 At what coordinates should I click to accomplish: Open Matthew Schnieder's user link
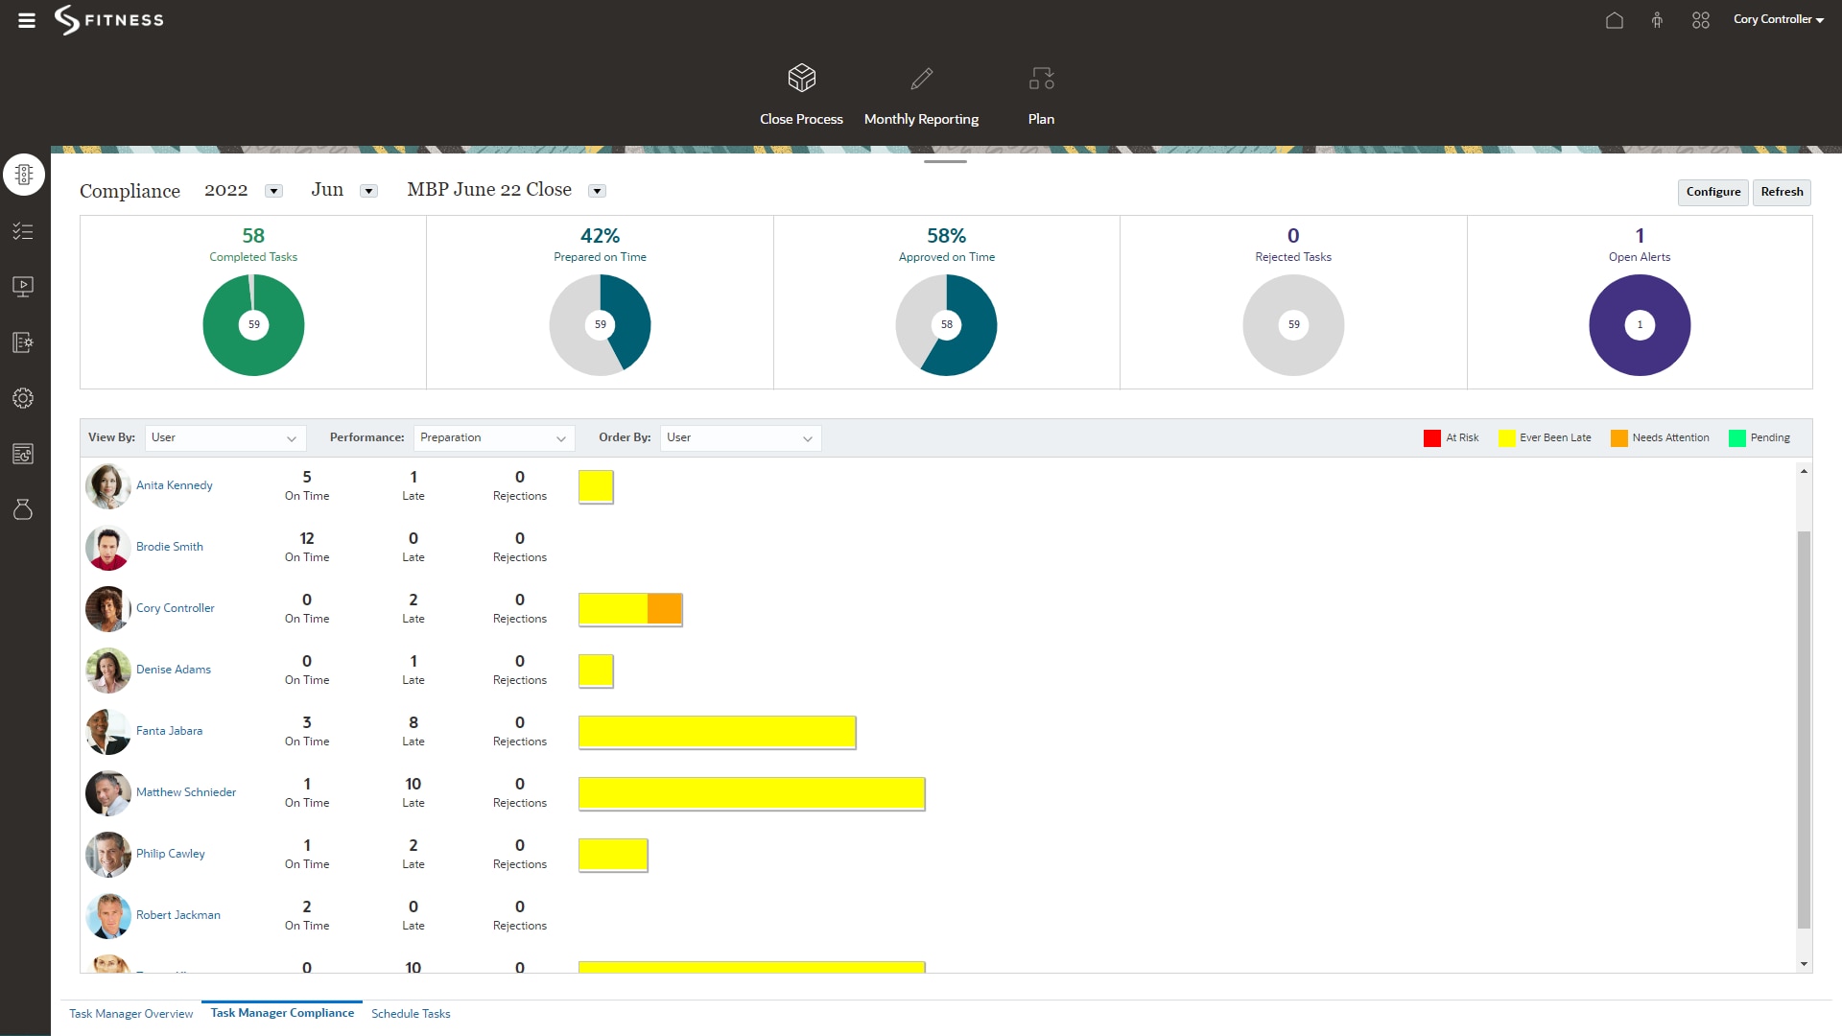[x=186, y=792]
